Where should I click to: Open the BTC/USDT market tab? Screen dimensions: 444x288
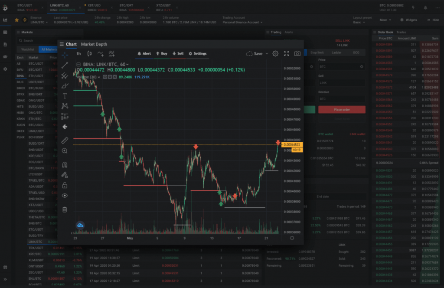[x=27, y=8]
